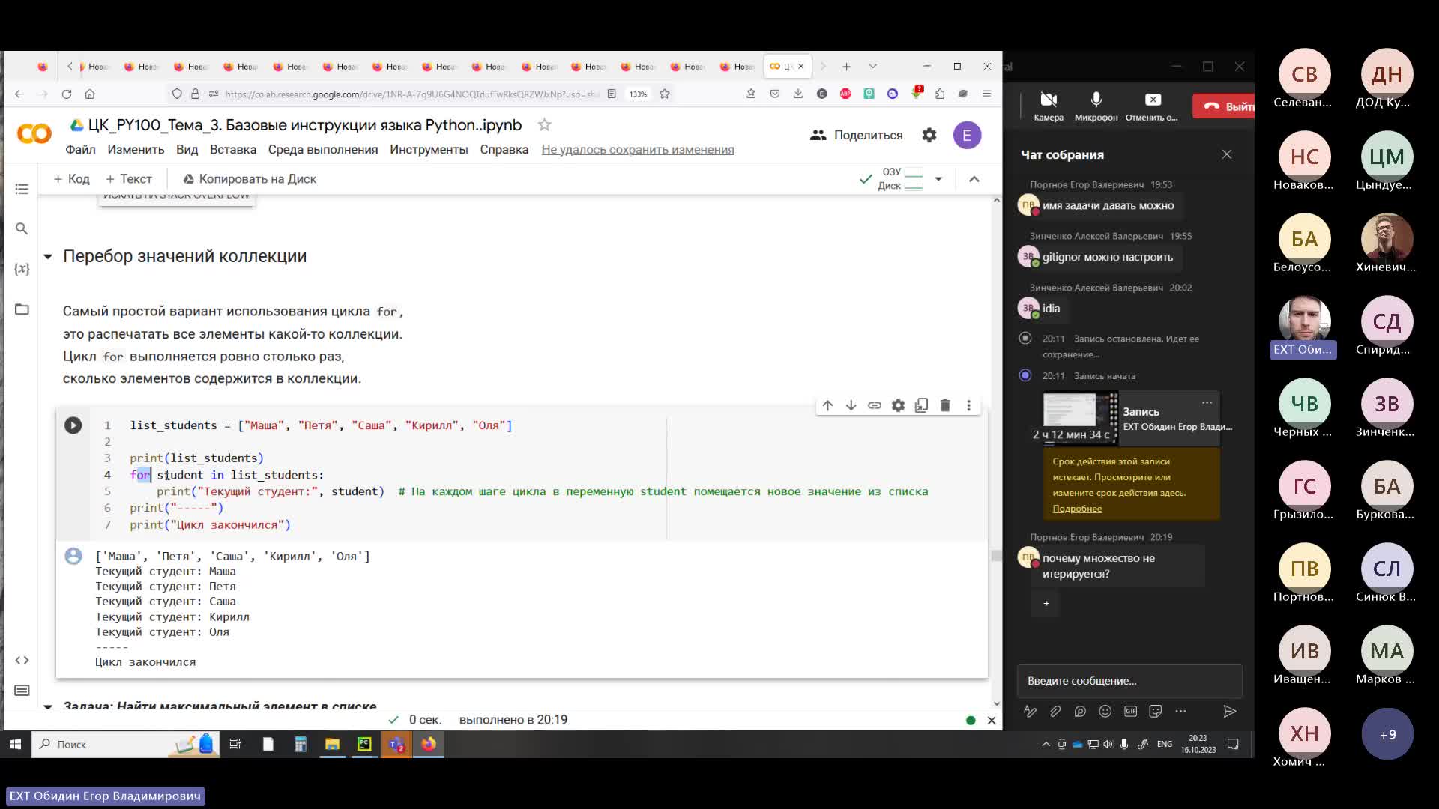Open cell settings via the gear icon
The height and width of the screenshot is (809, 1439).
898,405
